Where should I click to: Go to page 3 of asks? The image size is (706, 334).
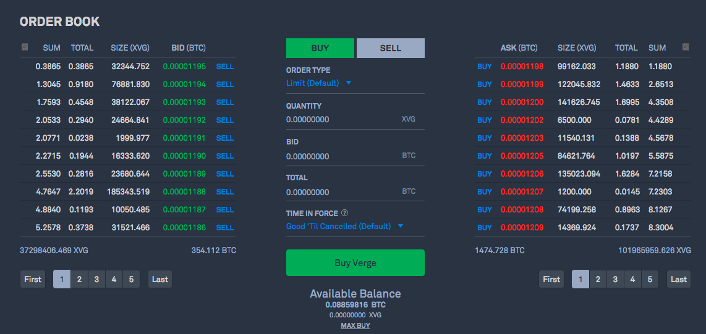[615, 279]
